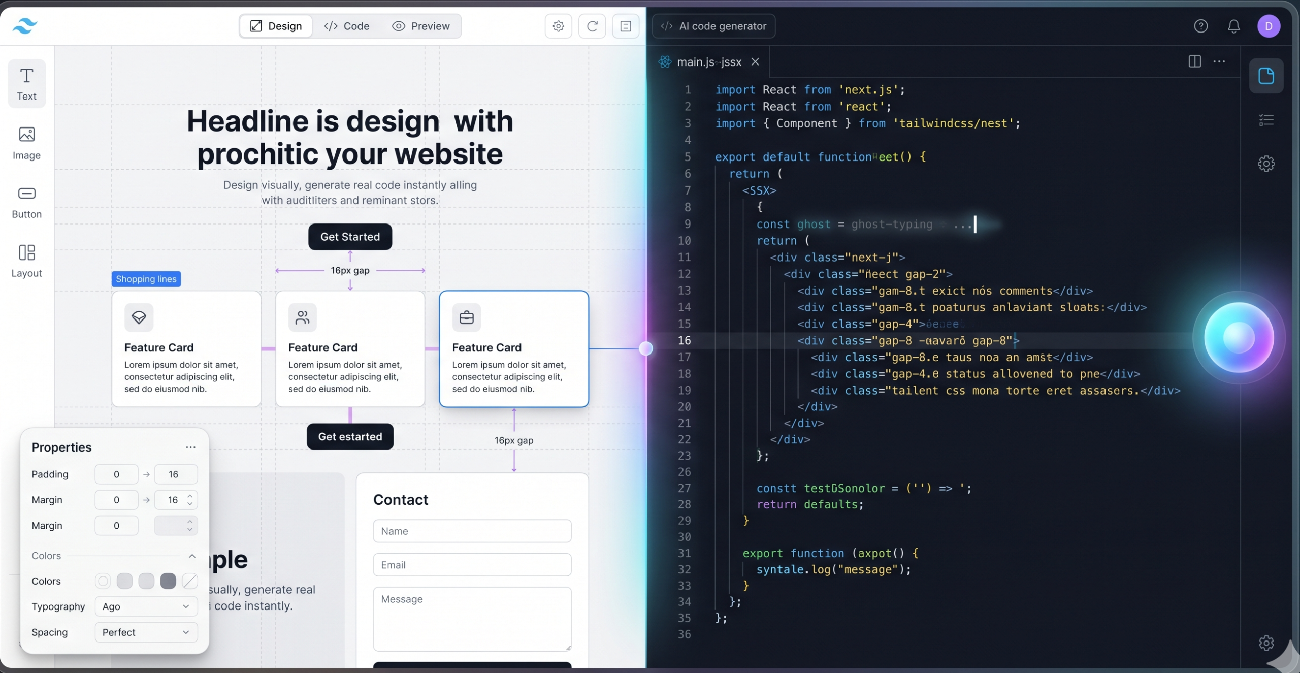The image size is (1300, 673).
Task: Open editor more options ellipsis
Action: point(1219,61)
